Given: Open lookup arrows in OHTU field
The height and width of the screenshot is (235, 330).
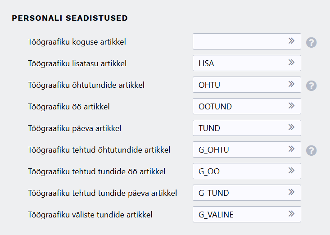Looking at the screenshot, I should click(x=291, y=84).
